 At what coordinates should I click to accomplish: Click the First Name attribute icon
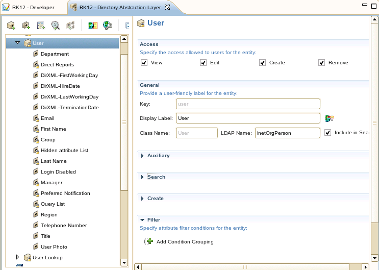[36, 129]
